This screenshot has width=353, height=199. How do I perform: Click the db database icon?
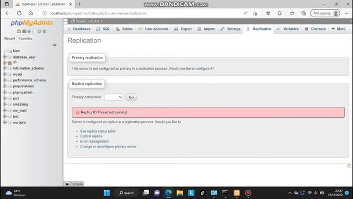click(10, 63)
